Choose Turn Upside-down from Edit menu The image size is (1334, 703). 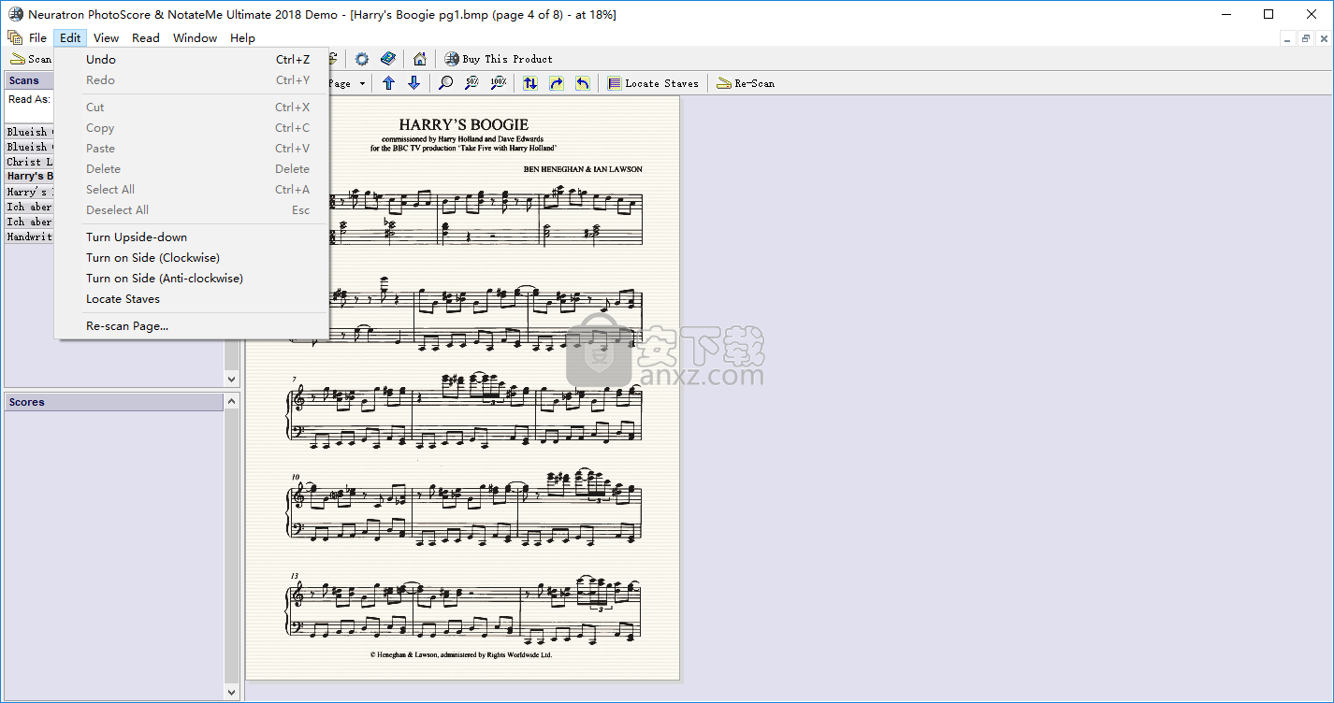pos(192,237)
